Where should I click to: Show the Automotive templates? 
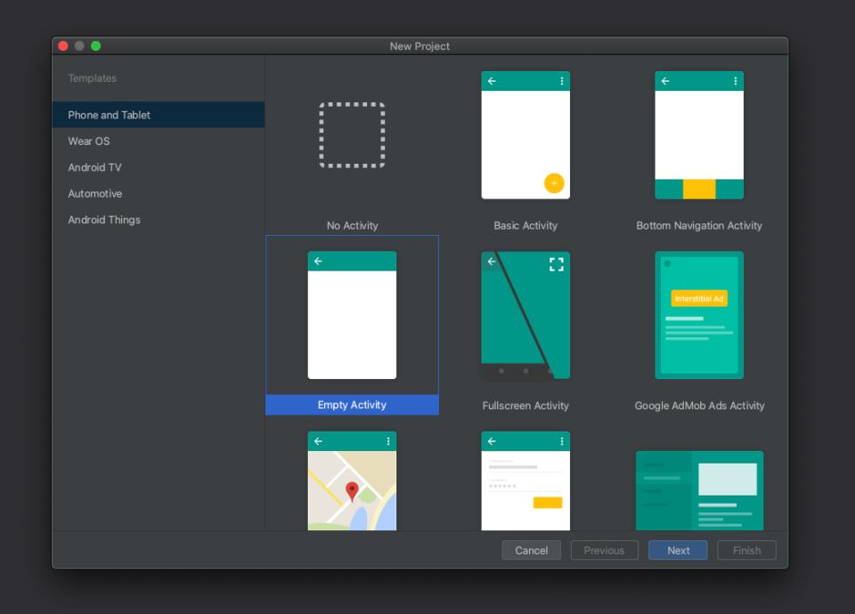95,194
